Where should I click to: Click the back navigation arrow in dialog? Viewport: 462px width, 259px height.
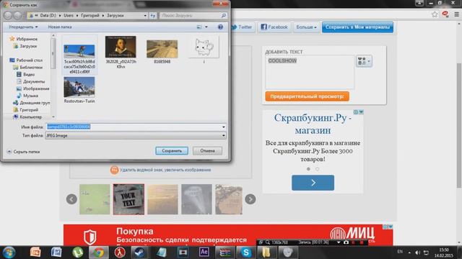[8, 15]
